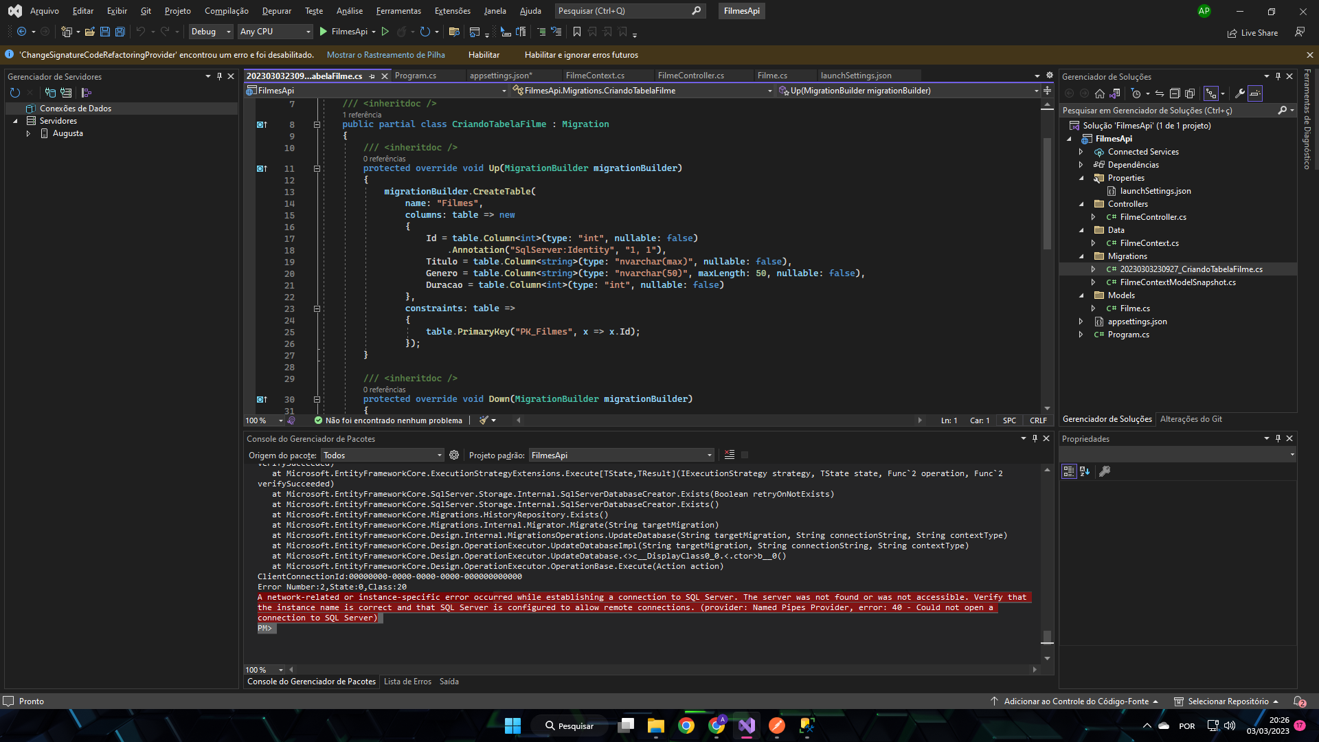Click the Undo action icon in toolbar
Screen dimensions: 1319x742
pos(140,32)
